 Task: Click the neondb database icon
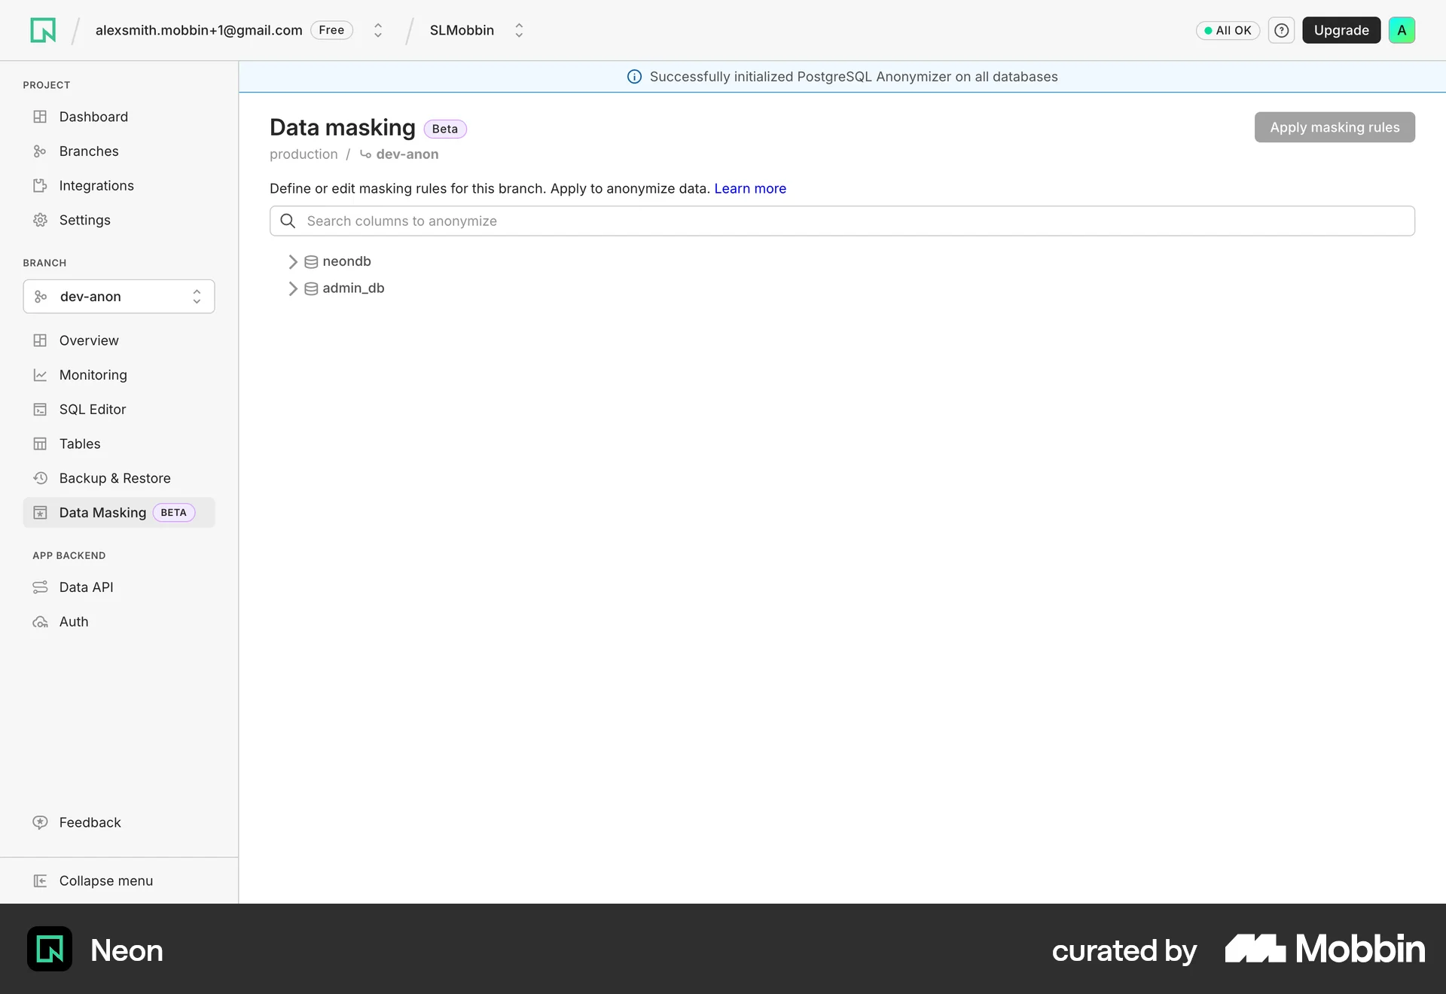(311, 262)
